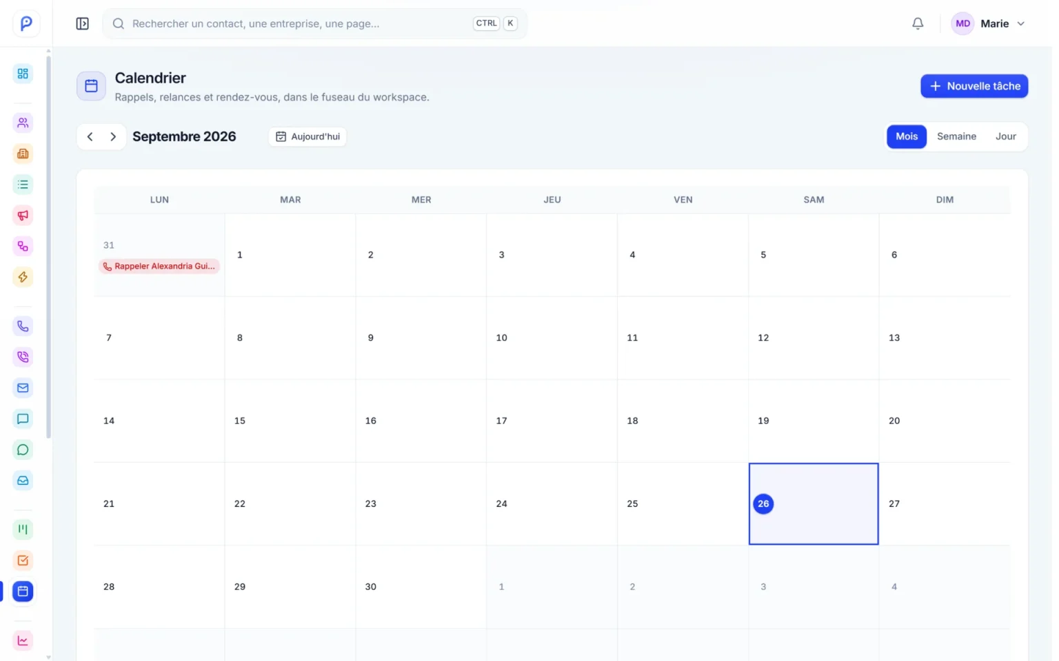Open the tasks checkbox icon in sidebar
Viewport: 1059px width, 661px height.
coord(23,560)
